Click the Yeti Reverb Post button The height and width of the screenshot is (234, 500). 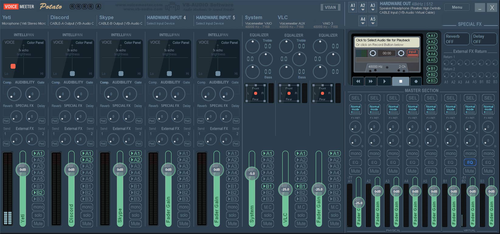(x=6, y=121)
